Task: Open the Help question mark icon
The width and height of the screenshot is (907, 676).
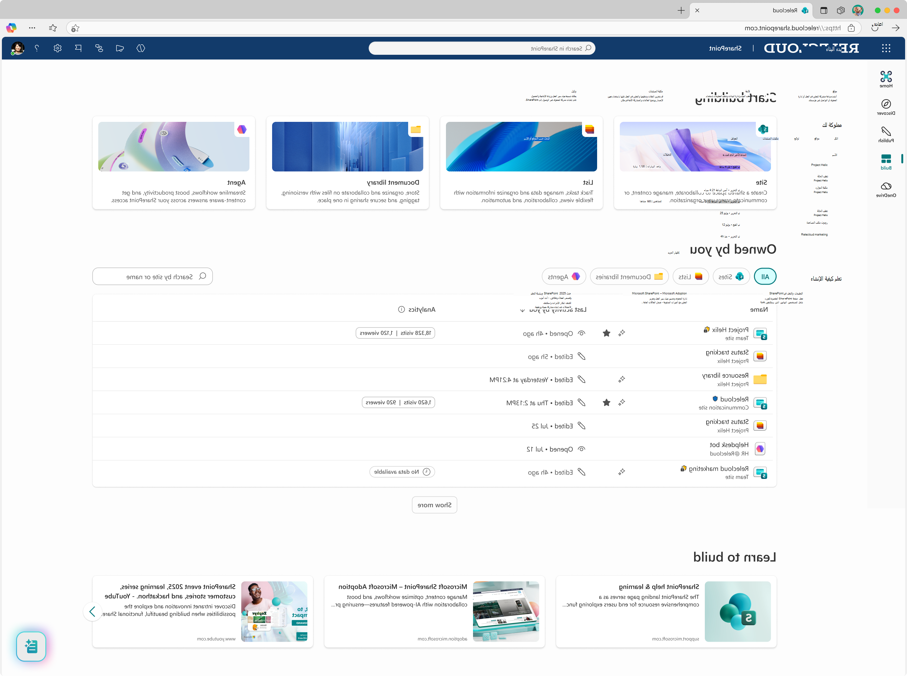Action: tap(37, 48)
